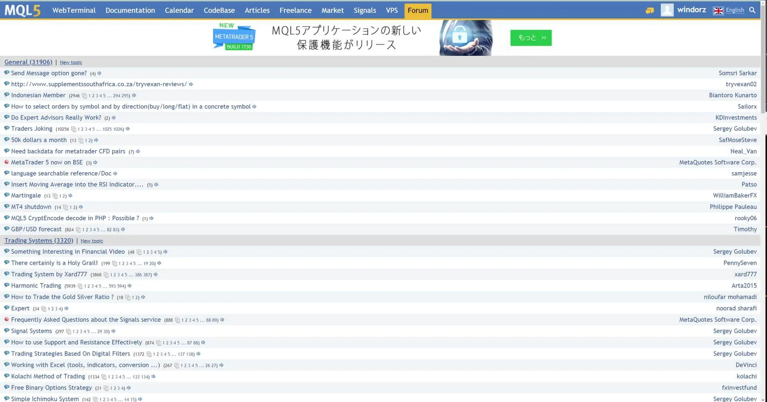Go to last post arrow for GBP/USD forecast
The image size is (767, 402).
(123, 229)
